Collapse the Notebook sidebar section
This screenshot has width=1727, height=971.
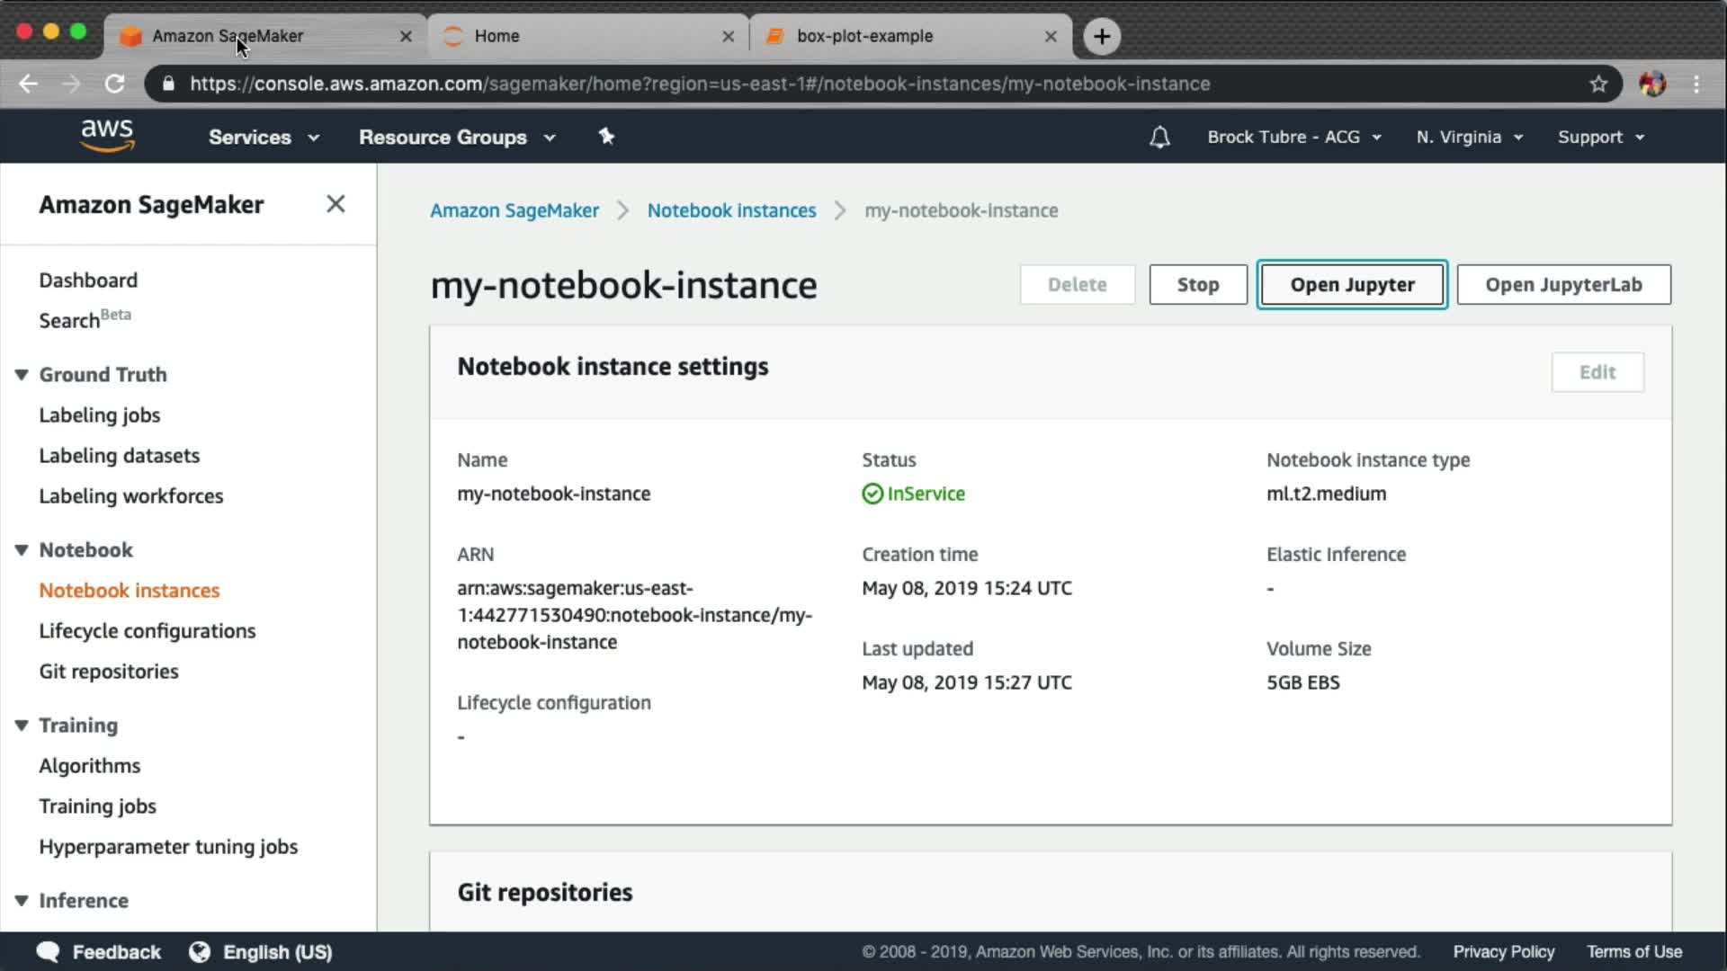click(x=22, y=549)
